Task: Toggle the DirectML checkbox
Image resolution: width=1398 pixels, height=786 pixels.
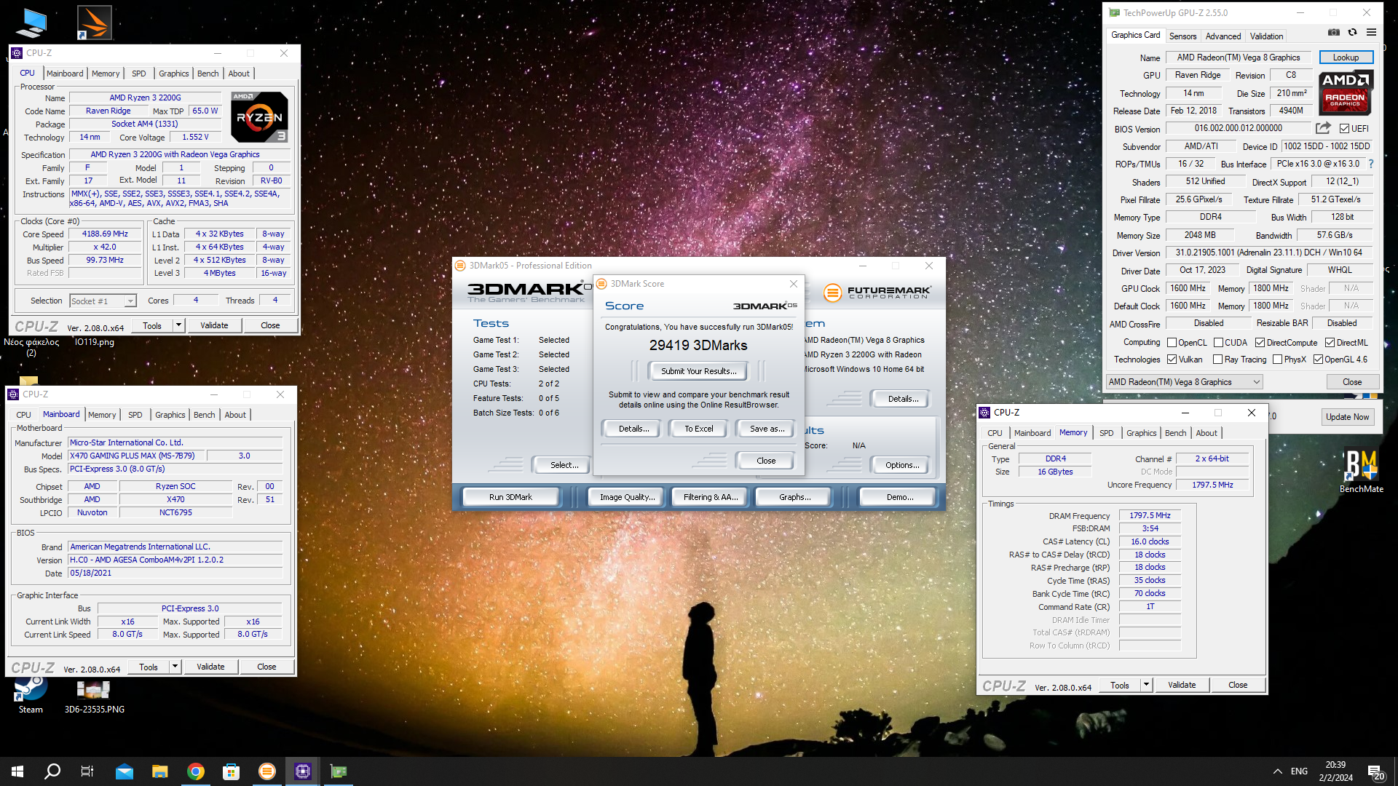Action: [1330, 343]
